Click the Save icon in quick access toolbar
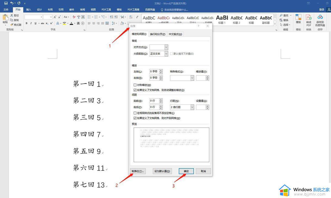Screen dimensions: 331x198 [x=6, y=3]
